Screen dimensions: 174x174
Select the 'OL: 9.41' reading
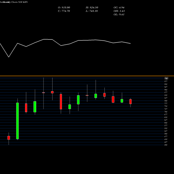coord(119,15)
